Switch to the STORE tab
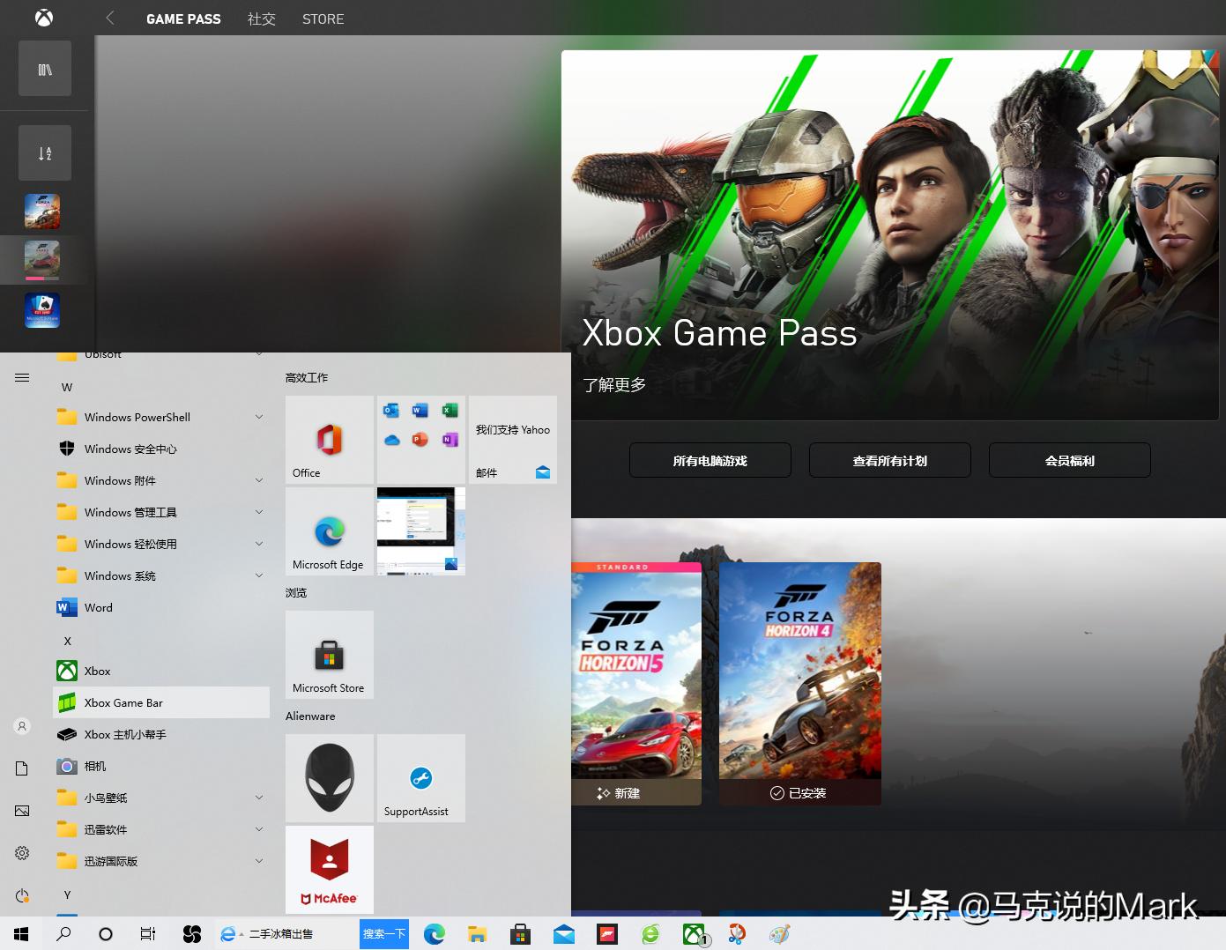1226x950 pixels. coord(323,19)
